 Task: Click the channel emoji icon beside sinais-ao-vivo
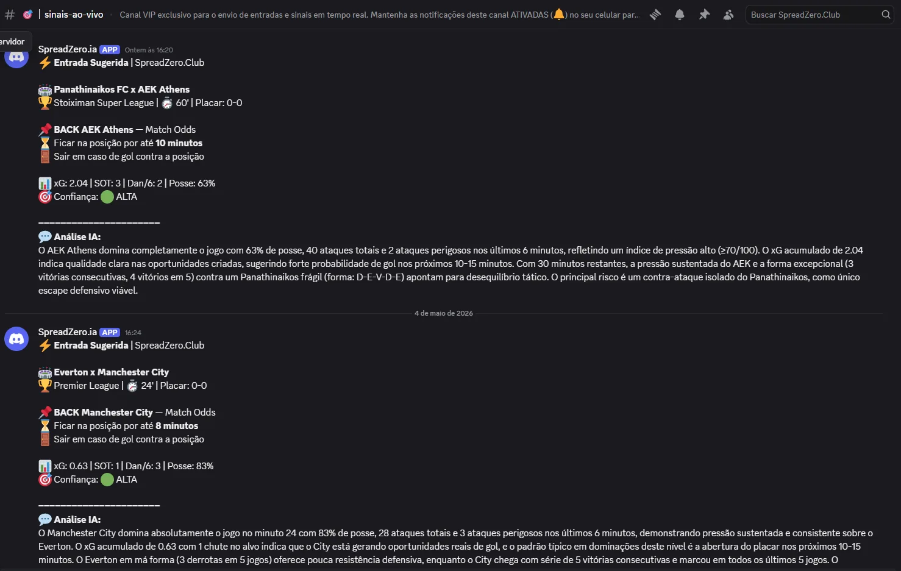click(x=27, y=15)
